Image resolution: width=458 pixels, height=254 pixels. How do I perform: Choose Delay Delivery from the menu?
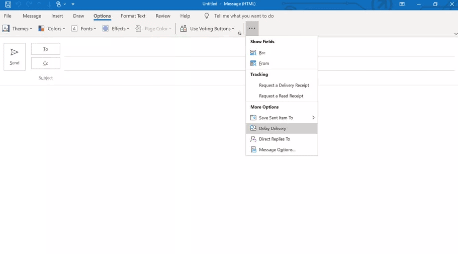click(x=282, y=128)
